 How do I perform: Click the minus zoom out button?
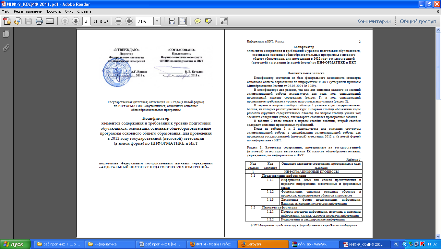119,21
